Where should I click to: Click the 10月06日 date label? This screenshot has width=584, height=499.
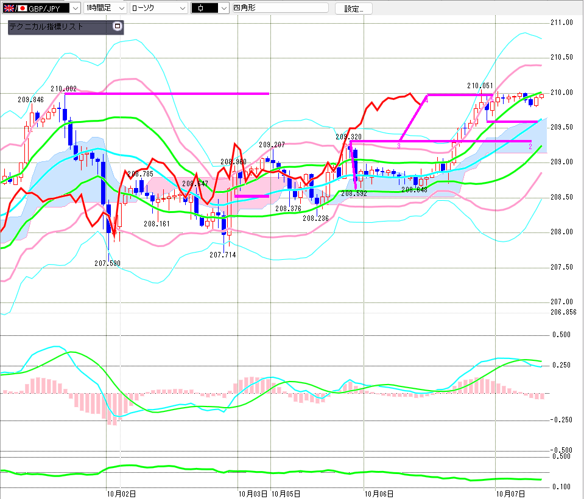point(379,494)
